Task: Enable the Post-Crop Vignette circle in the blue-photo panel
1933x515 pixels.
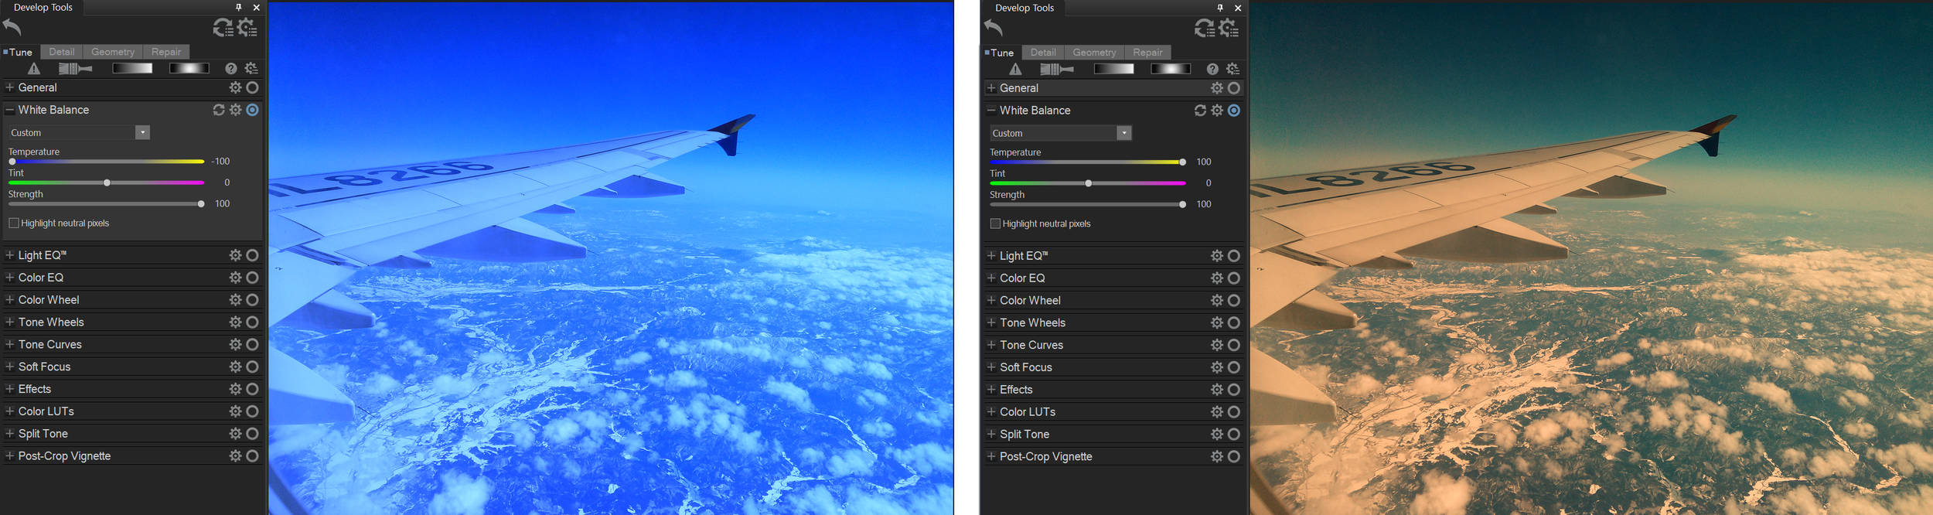Action: [x=252, y=456]
